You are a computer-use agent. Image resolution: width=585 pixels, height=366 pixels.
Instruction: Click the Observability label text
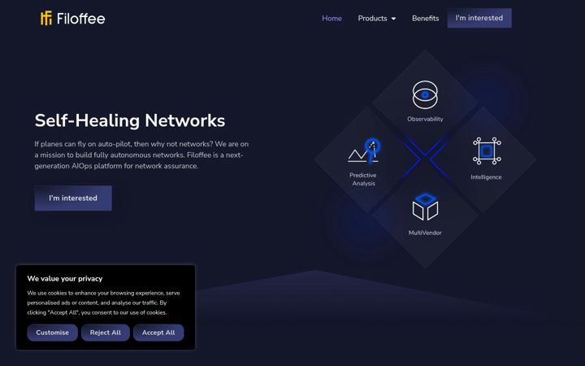coord(425,119)
